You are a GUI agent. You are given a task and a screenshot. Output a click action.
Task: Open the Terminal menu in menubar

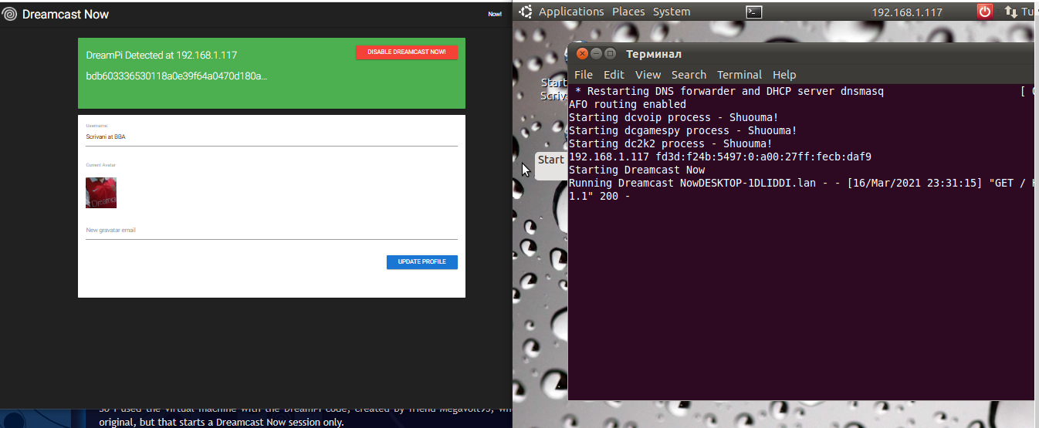pos(739,75)
